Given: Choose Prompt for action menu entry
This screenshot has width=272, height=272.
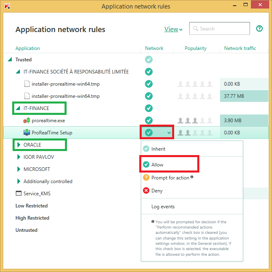Looking at the screenshot, I should tap(192, 178).
